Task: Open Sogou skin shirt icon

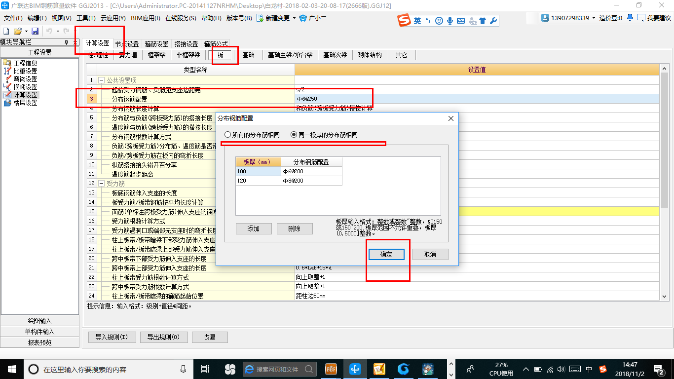Action: click(483, 21)
